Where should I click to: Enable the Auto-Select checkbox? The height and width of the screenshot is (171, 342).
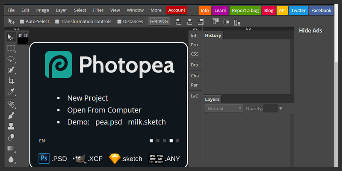[22, 21]
